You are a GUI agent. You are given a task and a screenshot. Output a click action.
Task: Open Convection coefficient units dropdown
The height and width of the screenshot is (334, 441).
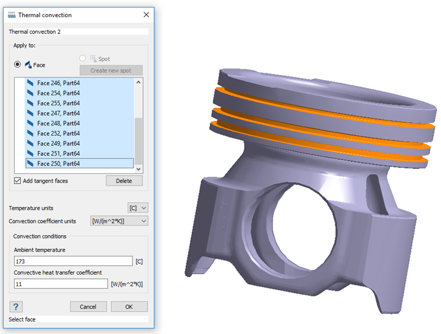119,221
